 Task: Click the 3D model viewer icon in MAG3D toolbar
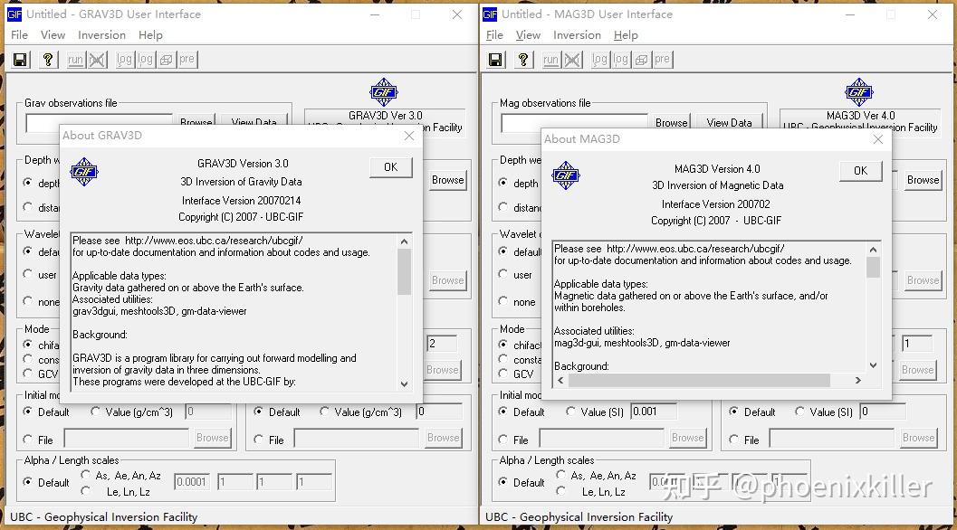point(641,60)
